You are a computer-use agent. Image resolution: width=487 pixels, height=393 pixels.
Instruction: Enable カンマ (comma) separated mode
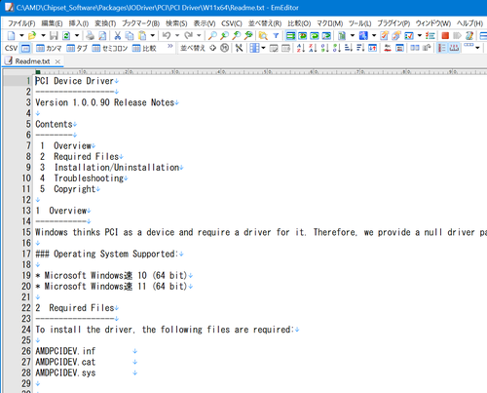(49, 49)
